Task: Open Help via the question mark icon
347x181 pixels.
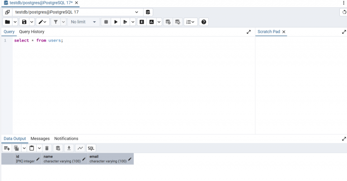Action: pos(204,22)
